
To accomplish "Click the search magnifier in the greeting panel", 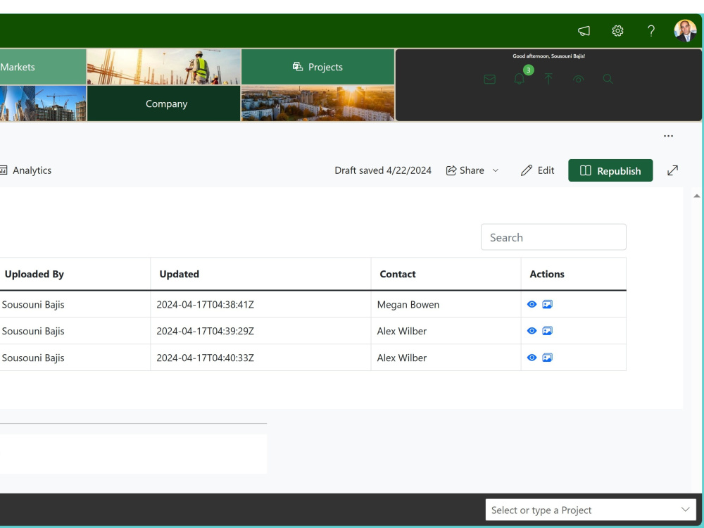I will point(608,79).
